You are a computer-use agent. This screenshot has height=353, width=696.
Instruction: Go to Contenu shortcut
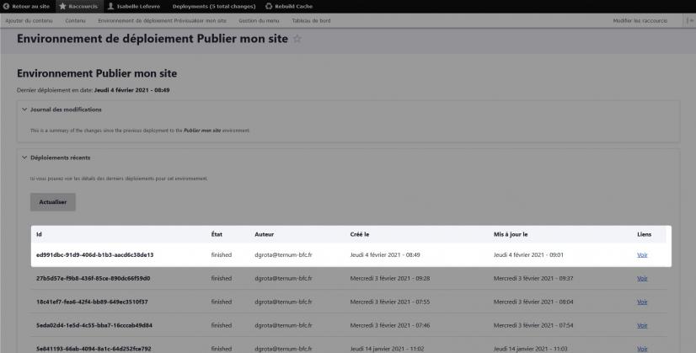(75, 20)
